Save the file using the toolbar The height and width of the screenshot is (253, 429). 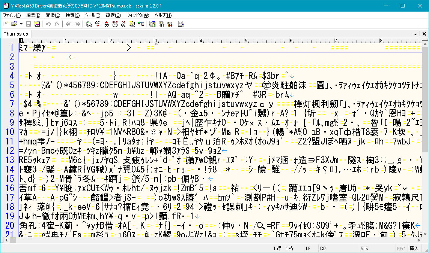pyautogui.click(x=29, y=24)
